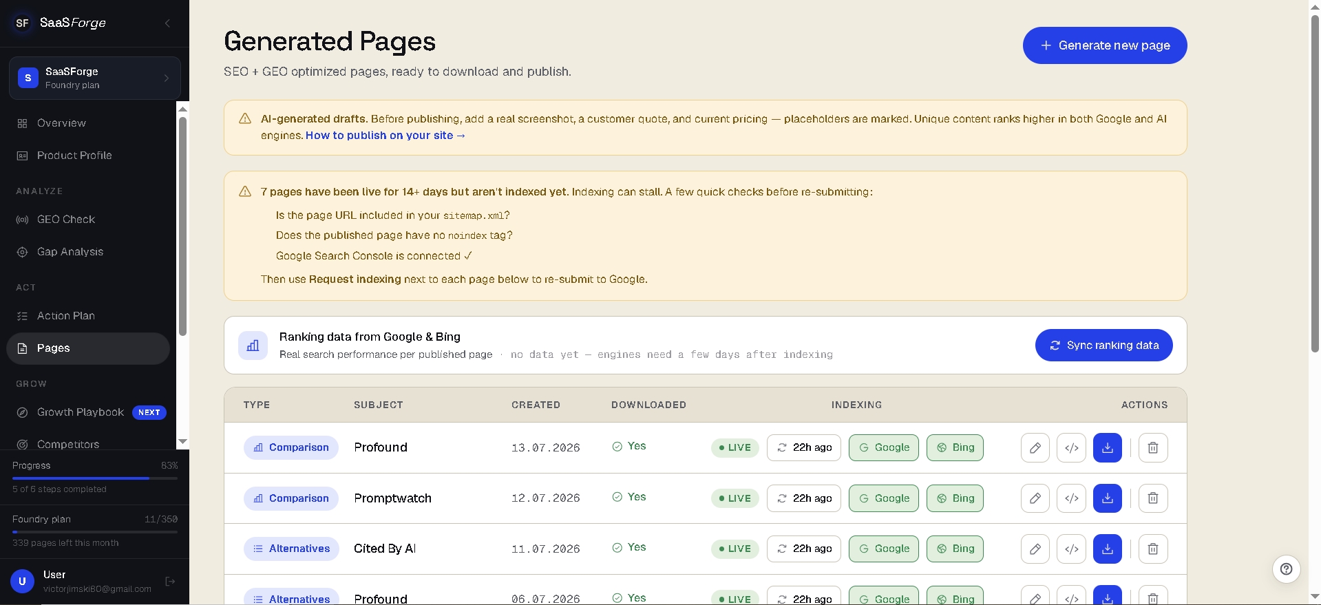View code for the Promptwatch page

tap(1071, 498)
